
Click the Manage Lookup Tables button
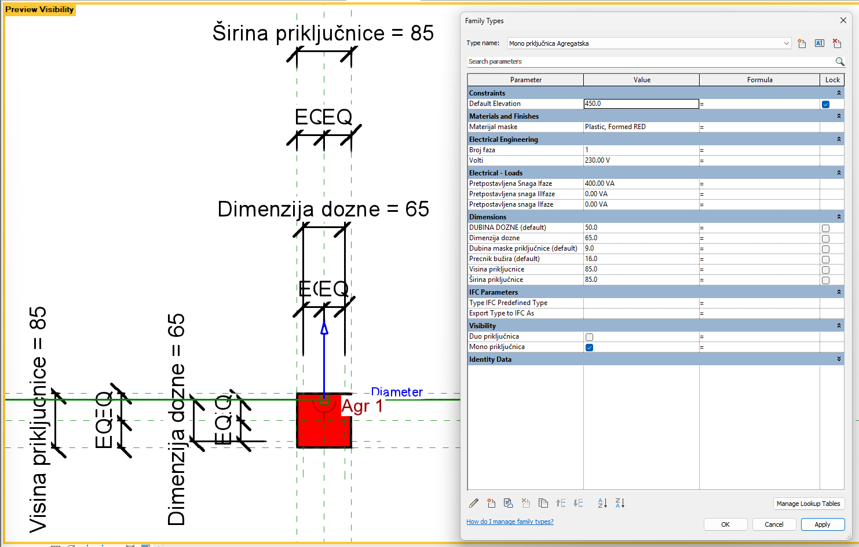(x=808, y=504)
